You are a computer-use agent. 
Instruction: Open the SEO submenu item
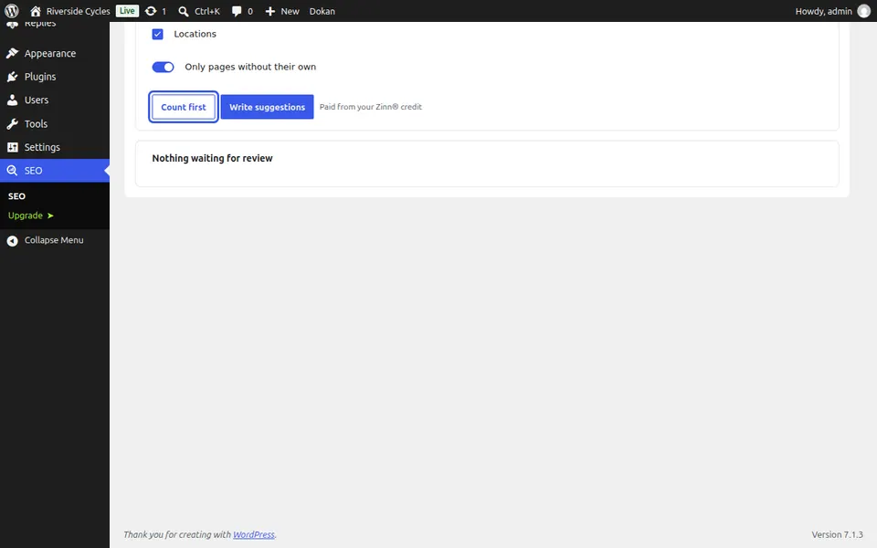point(16,196)
